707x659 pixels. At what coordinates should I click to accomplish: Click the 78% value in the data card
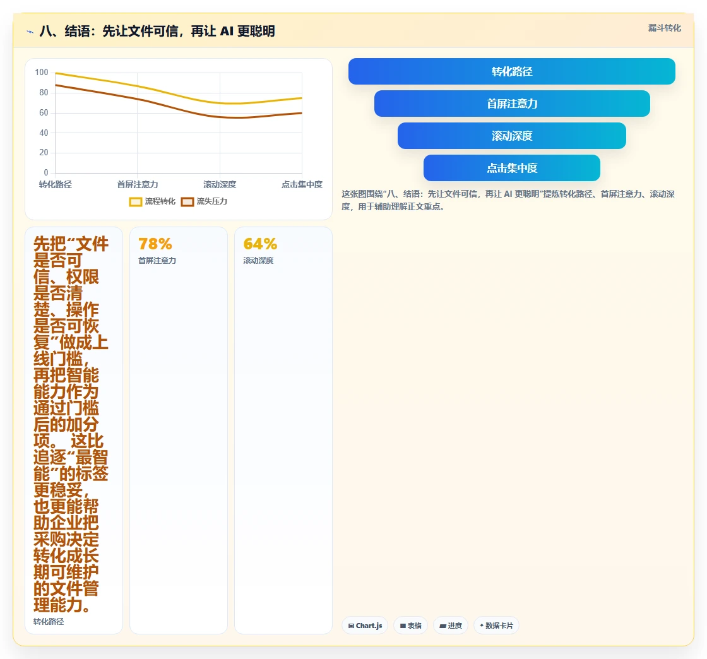(x=155, y=244)
